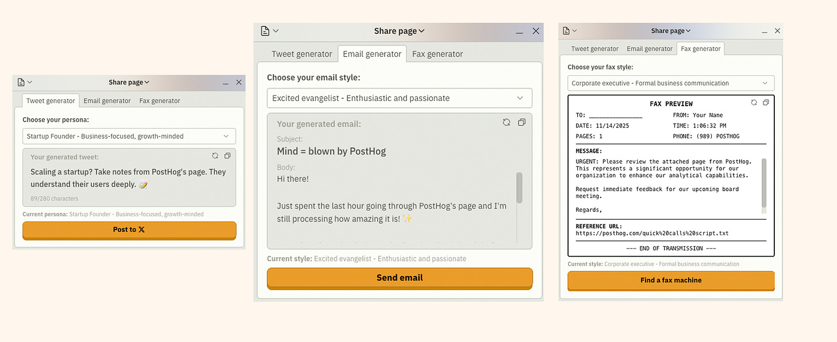Click the '89/280 characters' counter
The image size is (837, 342).
[x=54, y=199]
